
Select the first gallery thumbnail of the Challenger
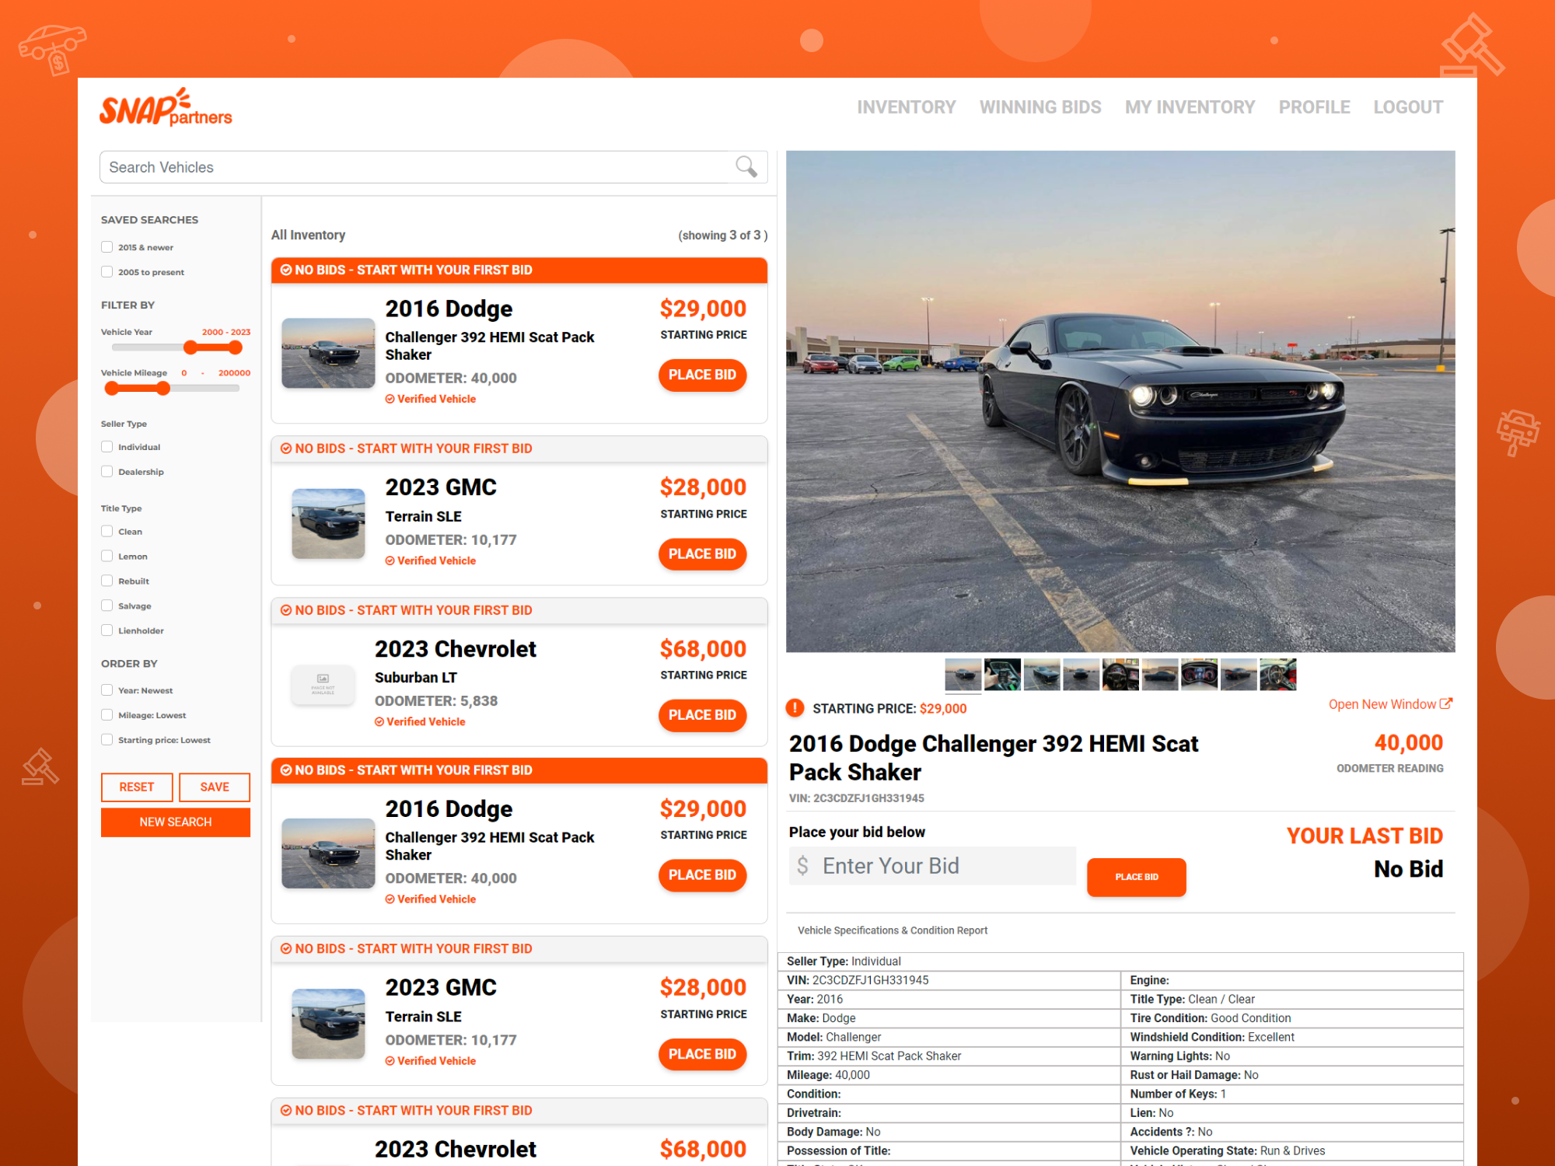click(x=963, y=674)
